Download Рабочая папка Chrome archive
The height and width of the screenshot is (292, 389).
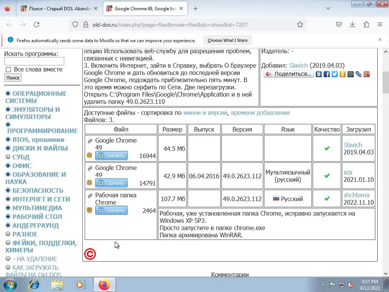tap(111, 210)
